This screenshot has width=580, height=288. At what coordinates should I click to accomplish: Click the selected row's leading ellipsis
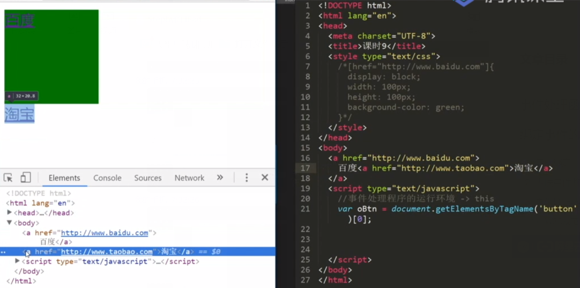click(3, 252)
